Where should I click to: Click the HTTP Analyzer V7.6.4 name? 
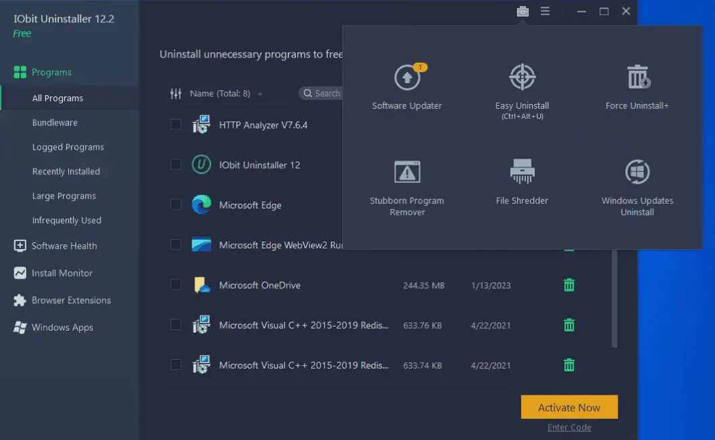pyautogui.click(x=263, y=125)
